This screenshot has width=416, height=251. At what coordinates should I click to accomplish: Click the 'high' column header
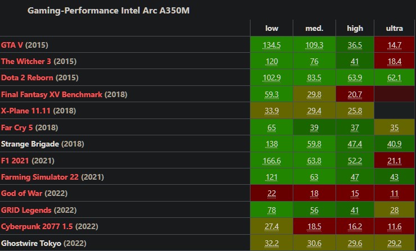click(x=355, y=28)
